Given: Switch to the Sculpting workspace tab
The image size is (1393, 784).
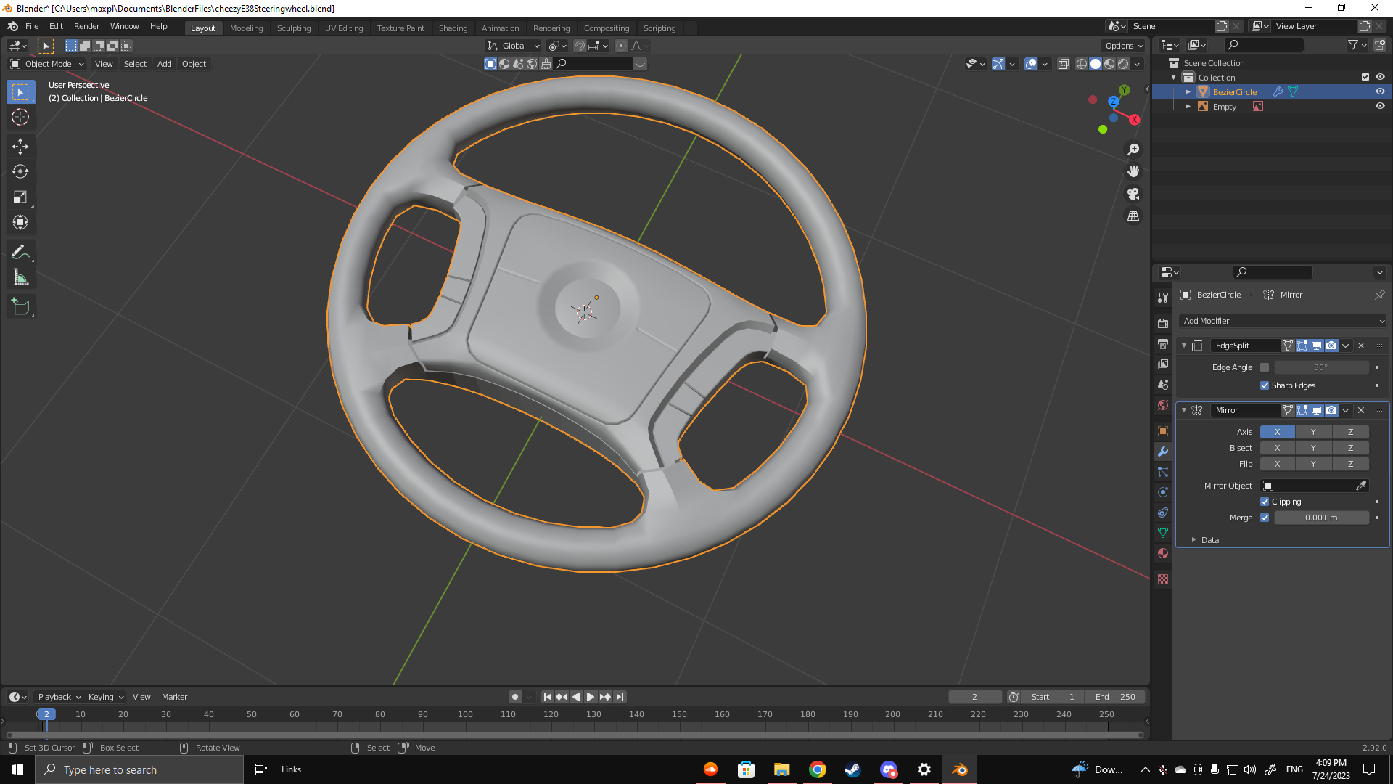Looking at the screenshot, I should (x=293, y=28).
